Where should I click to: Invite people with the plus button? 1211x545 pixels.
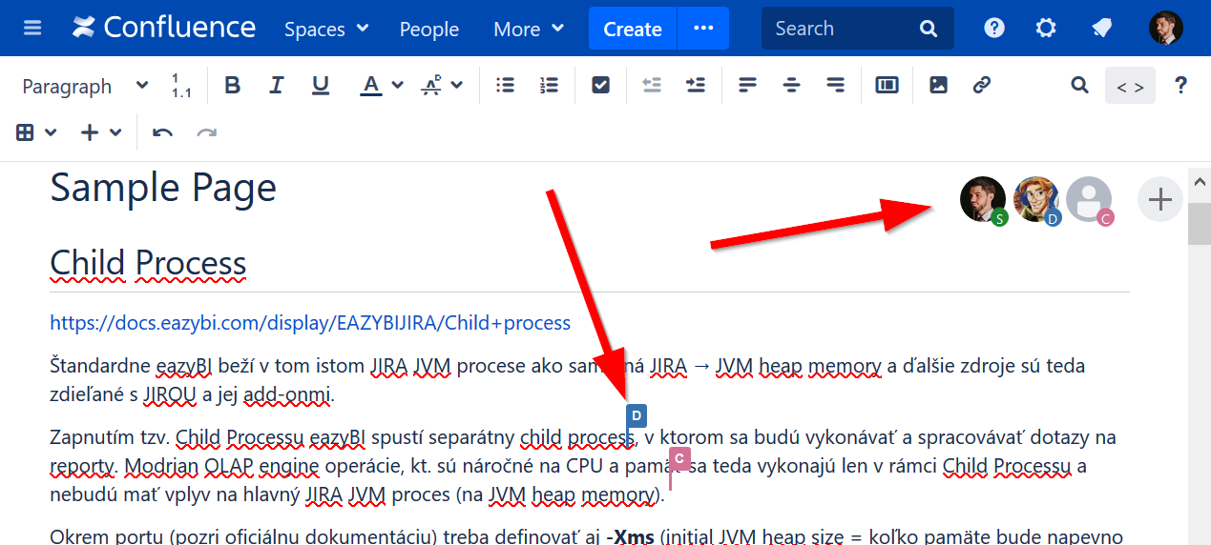click(x=1160, y=199)
